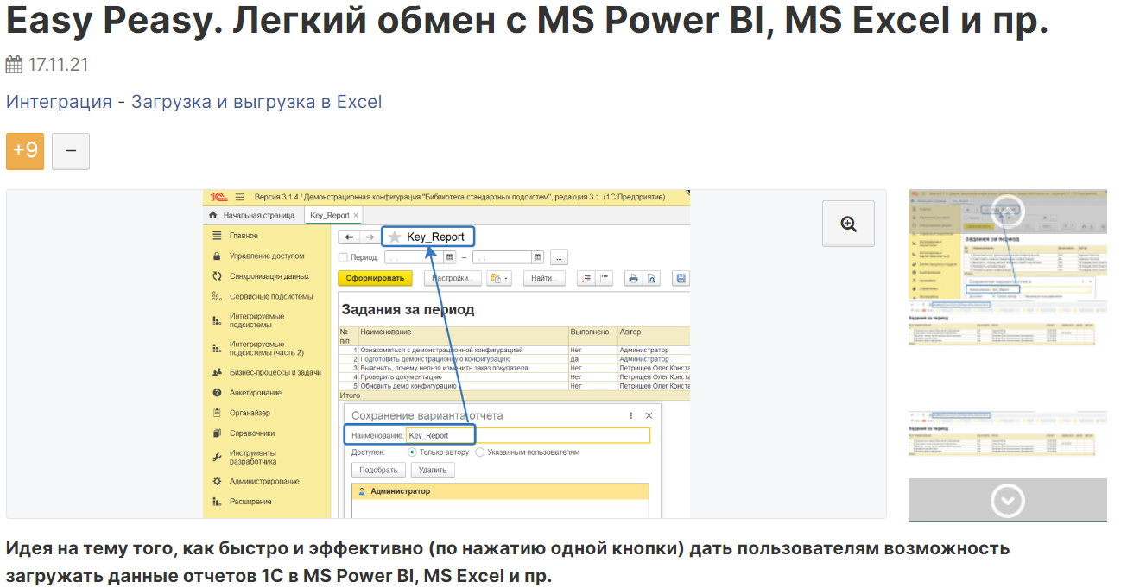Image resolution: width=1121 pixels, height=588 pixels.
Task: Click the calendar icon next to 17.11.21
Action: click(14, 65)
